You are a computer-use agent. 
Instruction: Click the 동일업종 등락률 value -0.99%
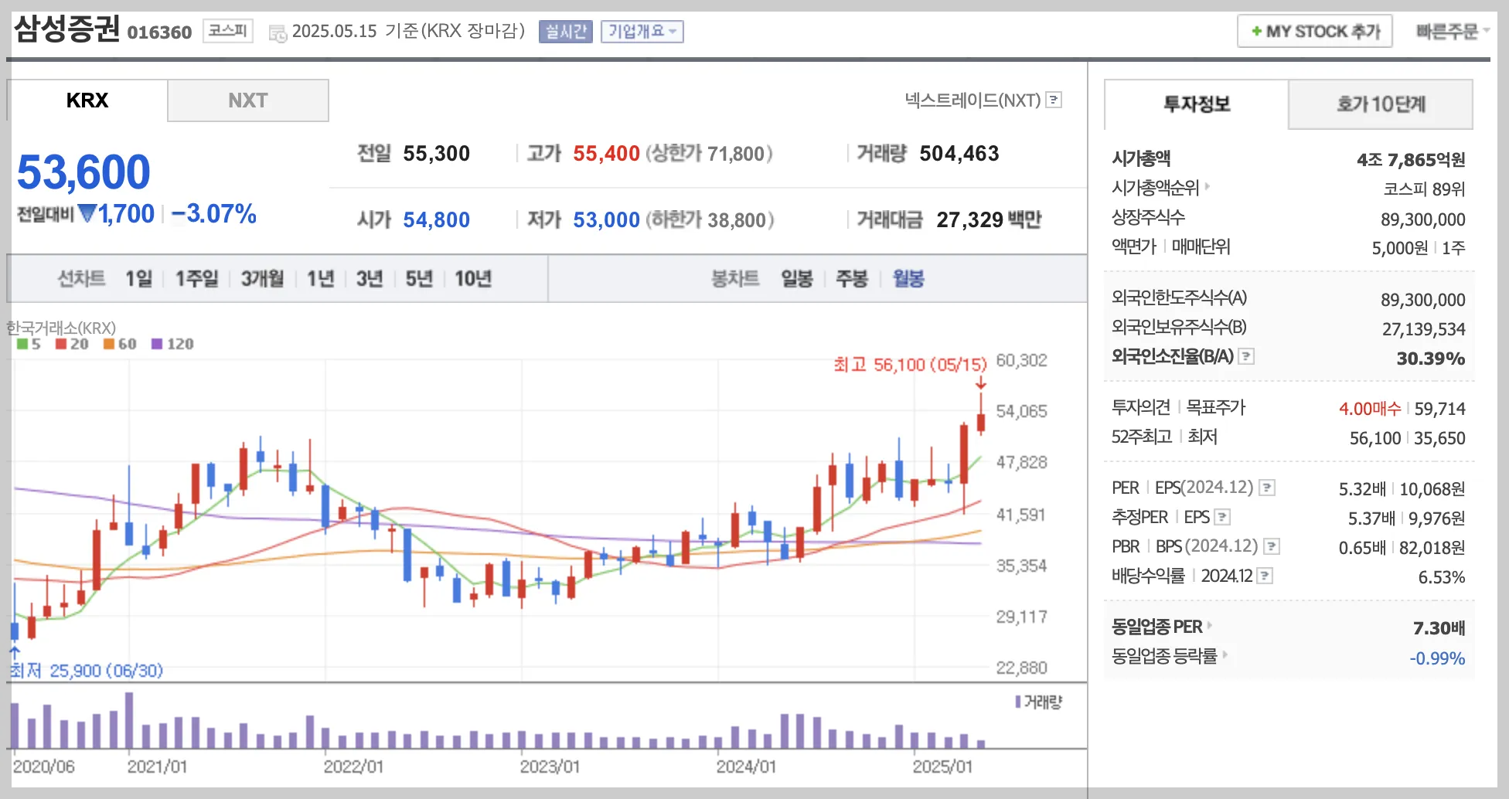(x=1437, y=658)
